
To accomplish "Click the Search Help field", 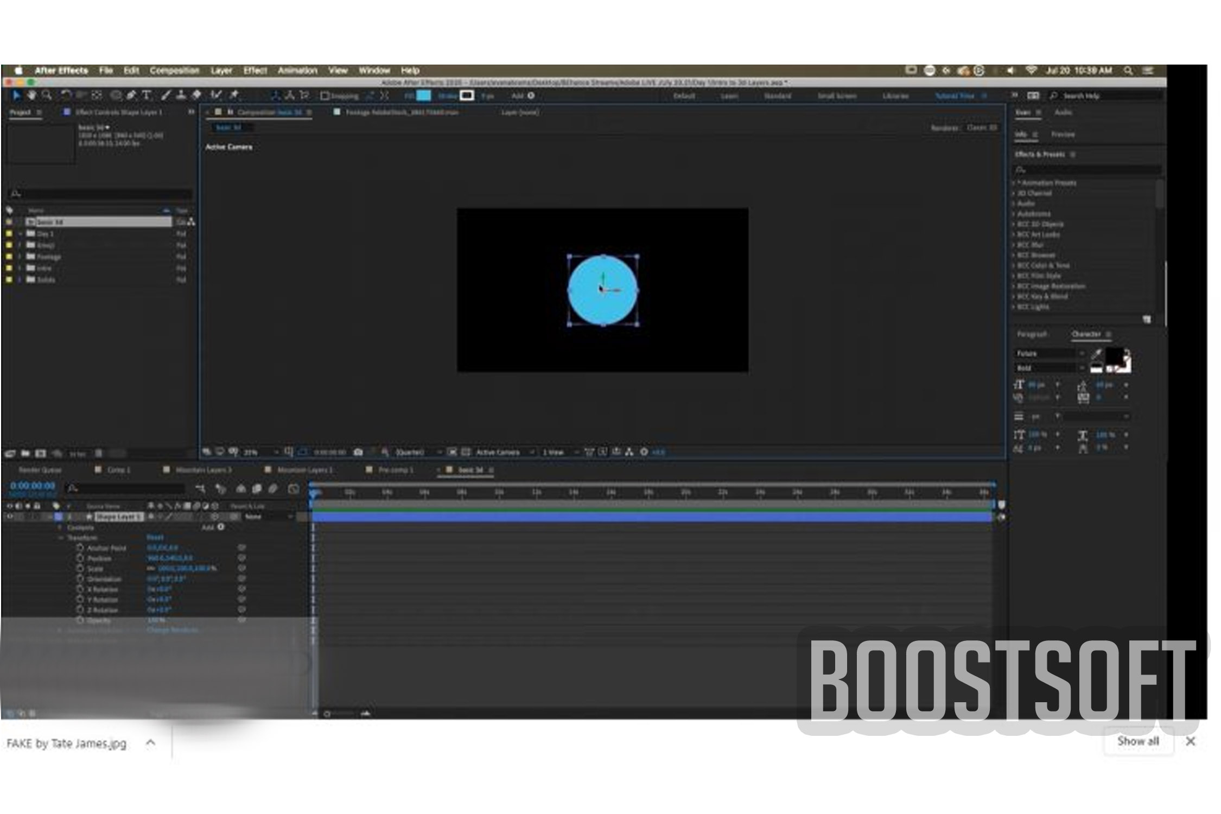I will 1105,96.
